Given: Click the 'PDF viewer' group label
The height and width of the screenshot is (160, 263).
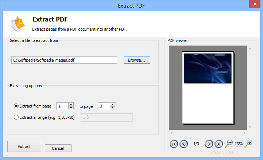Looking at the screenshot, I should (x=177, y=40).
